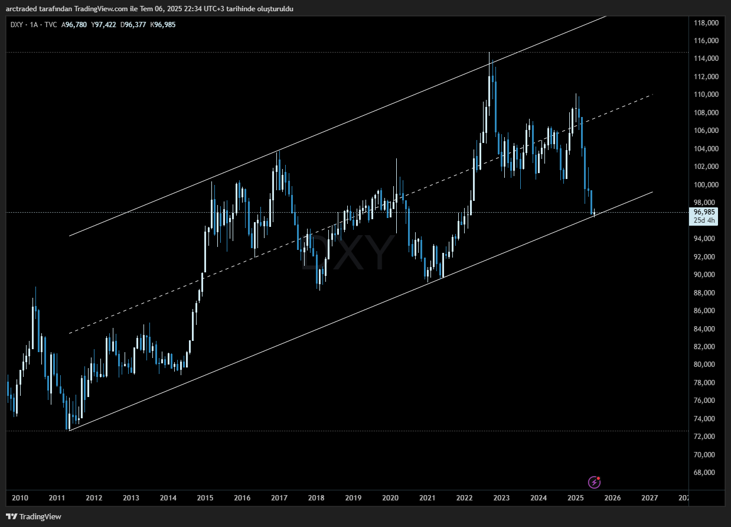
Task: Click the 2012 label on time axis
Action: coord(94,498)
